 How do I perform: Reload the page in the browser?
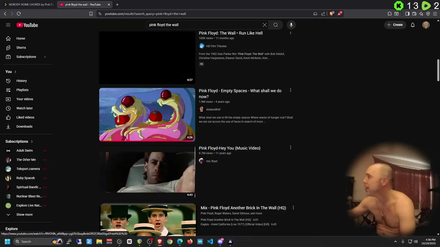tap(19, 14)
